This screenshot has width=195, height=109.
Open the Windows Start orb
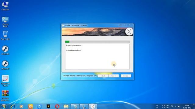pyautogui.click(x=4, y=106)
